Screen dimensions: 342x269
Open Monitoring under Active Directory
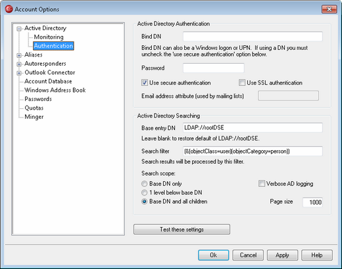coord(49,37)
